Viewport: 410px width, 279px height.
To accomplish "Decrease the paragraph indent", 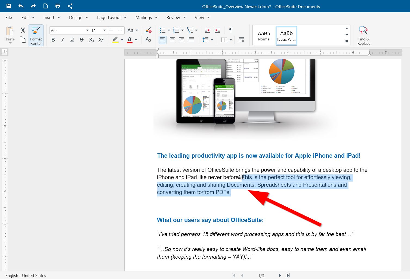I will tap(208, 30).
